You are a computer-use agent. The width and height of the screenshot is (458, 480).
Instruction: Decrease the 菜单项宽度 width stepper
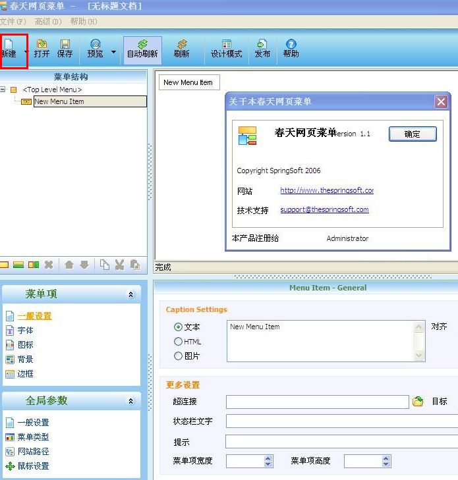click(268, 464)
